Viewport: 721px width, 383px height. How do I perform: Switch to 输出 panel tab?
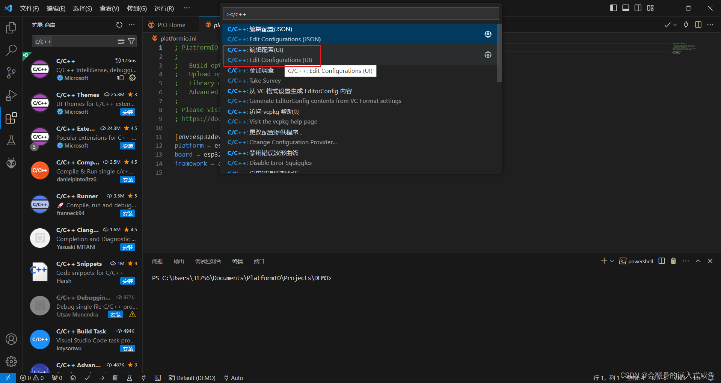[179, 261]
